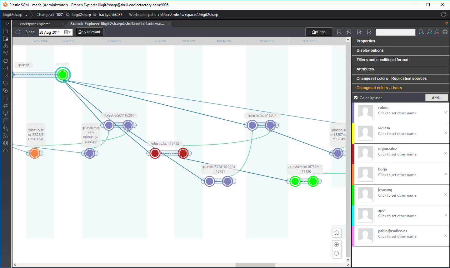Screen dimensions: 450x268
Task: Open the Plastic hexagon logo icon in sidebar
Action: (5, 143)
